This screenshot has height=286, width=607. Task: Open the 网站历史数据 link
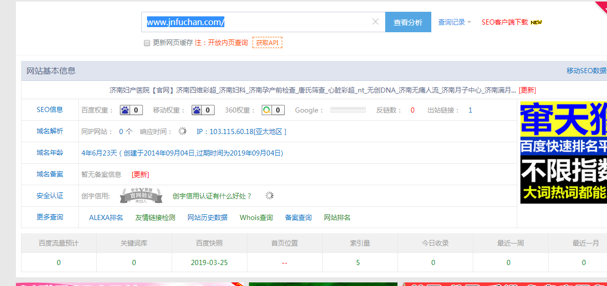point(207,217)
